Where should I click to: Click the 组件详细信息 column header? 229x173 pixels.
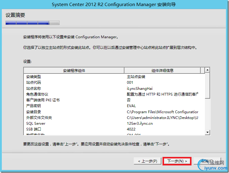pyautogui.click(x=163, y=70)
